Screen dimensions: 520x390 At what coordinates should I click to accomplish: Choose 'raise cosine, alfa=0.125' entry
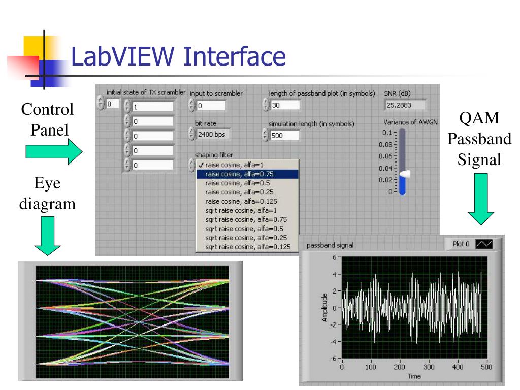click(x=247, y=201)
